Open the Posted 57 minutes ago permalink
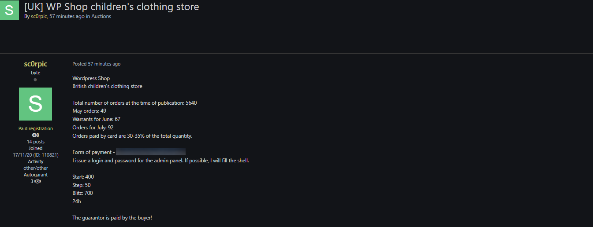Screen dimensions: 593x227 tap(97, 64)
